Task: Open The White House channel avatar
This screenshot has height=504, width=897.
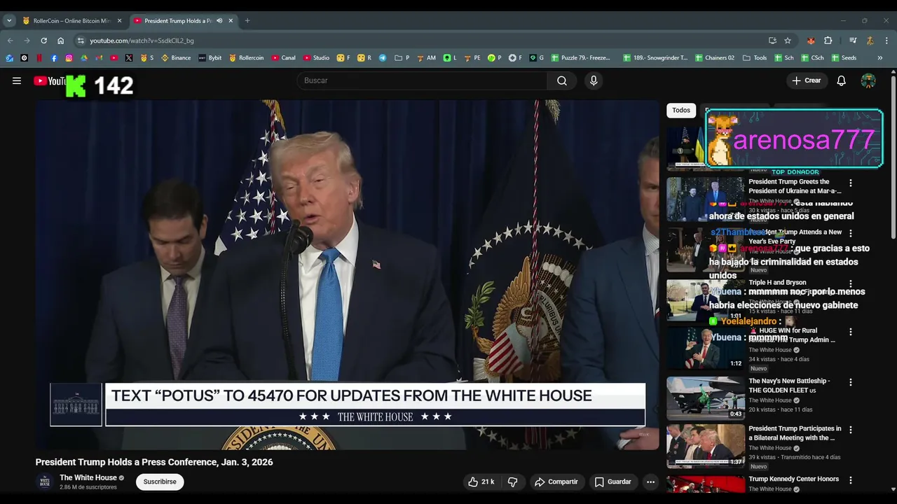Action: tap(45, 482)
